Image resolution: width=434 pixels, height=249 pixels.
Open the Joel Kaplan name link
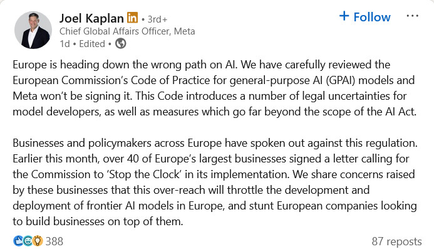(91, 19)
